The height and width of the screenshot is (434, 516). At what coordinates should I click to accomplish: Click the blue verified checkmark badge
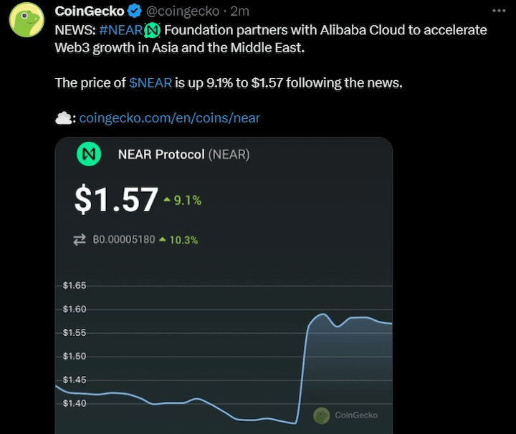(134, 11)
